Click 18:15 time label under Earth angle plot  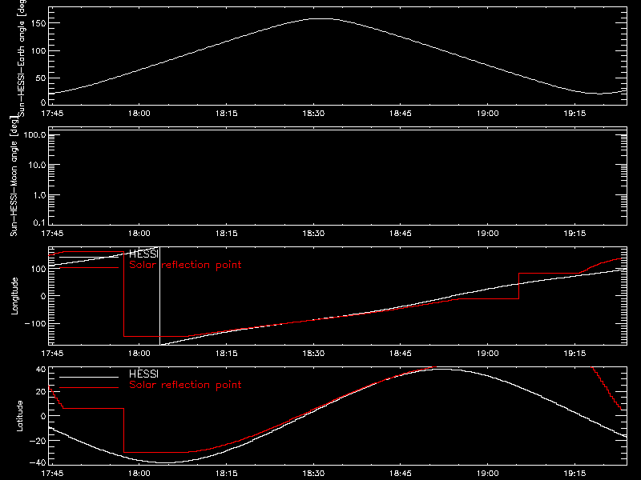click(227, 114)
